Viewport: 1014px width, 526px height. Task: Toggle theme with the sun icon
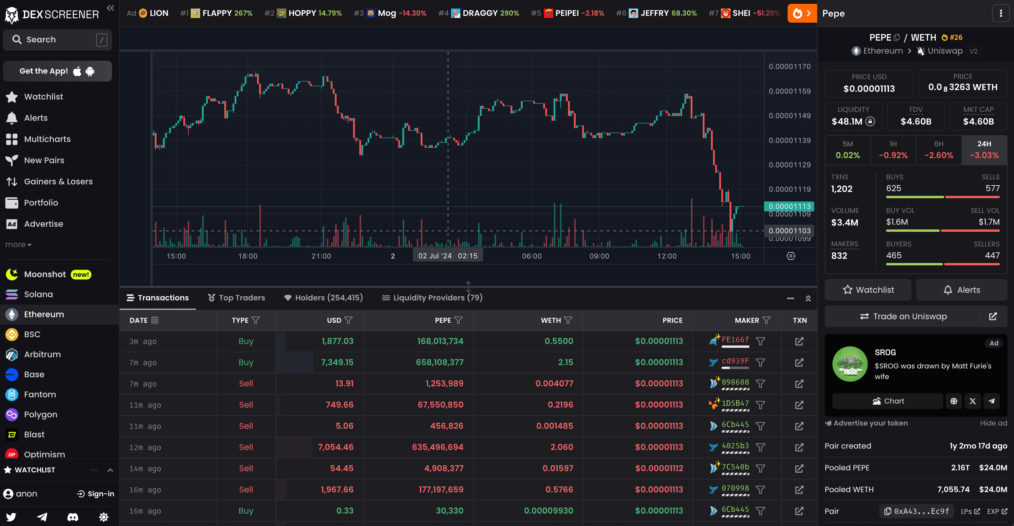tap(103, 517)
